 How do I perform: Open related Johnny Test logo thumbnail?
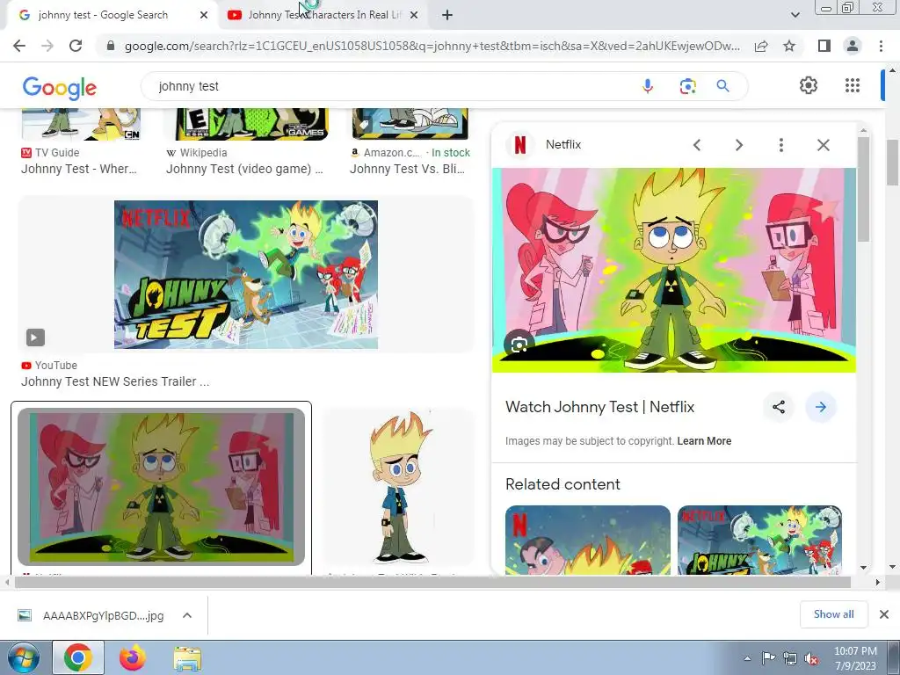(x=759, y=540)
